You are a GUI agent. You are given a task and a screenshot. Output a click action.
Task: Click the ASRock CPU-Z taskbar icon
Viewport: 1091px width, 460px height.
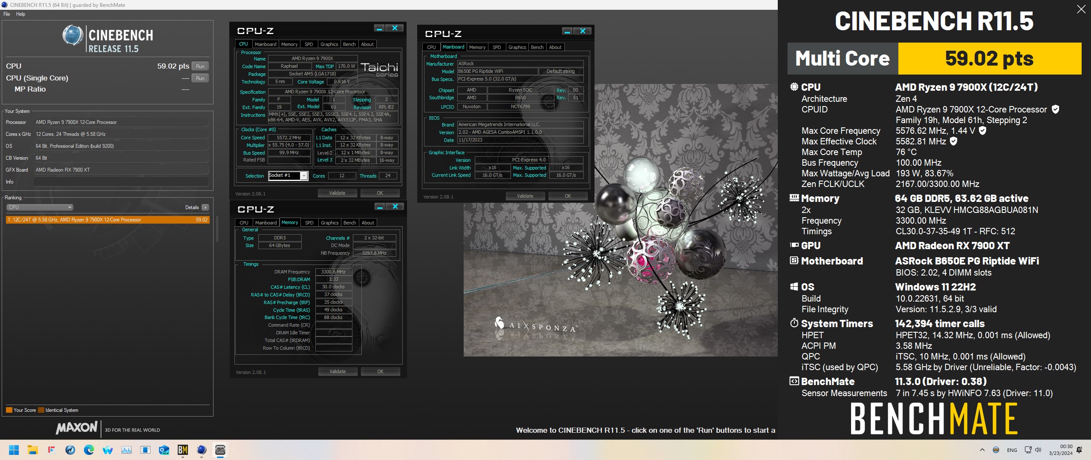[x=220, y=450]
